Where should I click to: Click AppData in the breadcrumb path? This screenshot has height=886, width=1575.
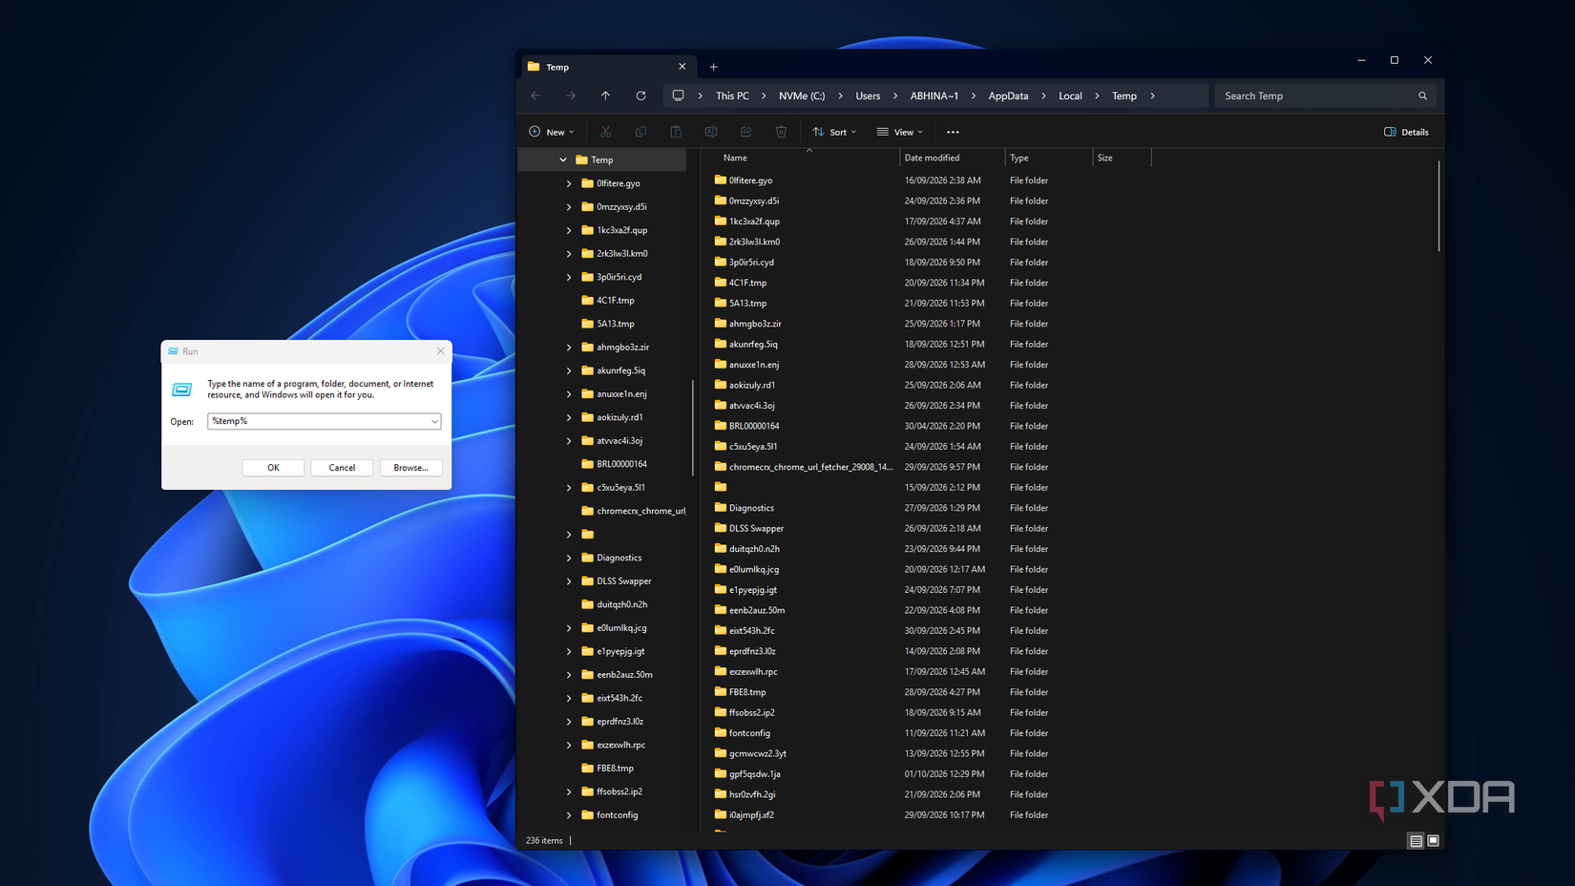coord(1008,95)
